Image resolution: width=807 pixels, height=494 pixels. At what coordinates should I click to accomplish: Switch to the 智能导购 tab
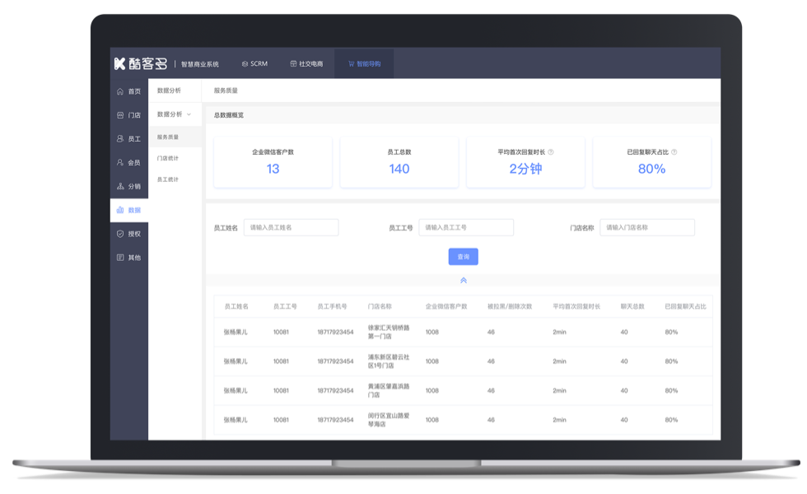[x=364, y=64]
